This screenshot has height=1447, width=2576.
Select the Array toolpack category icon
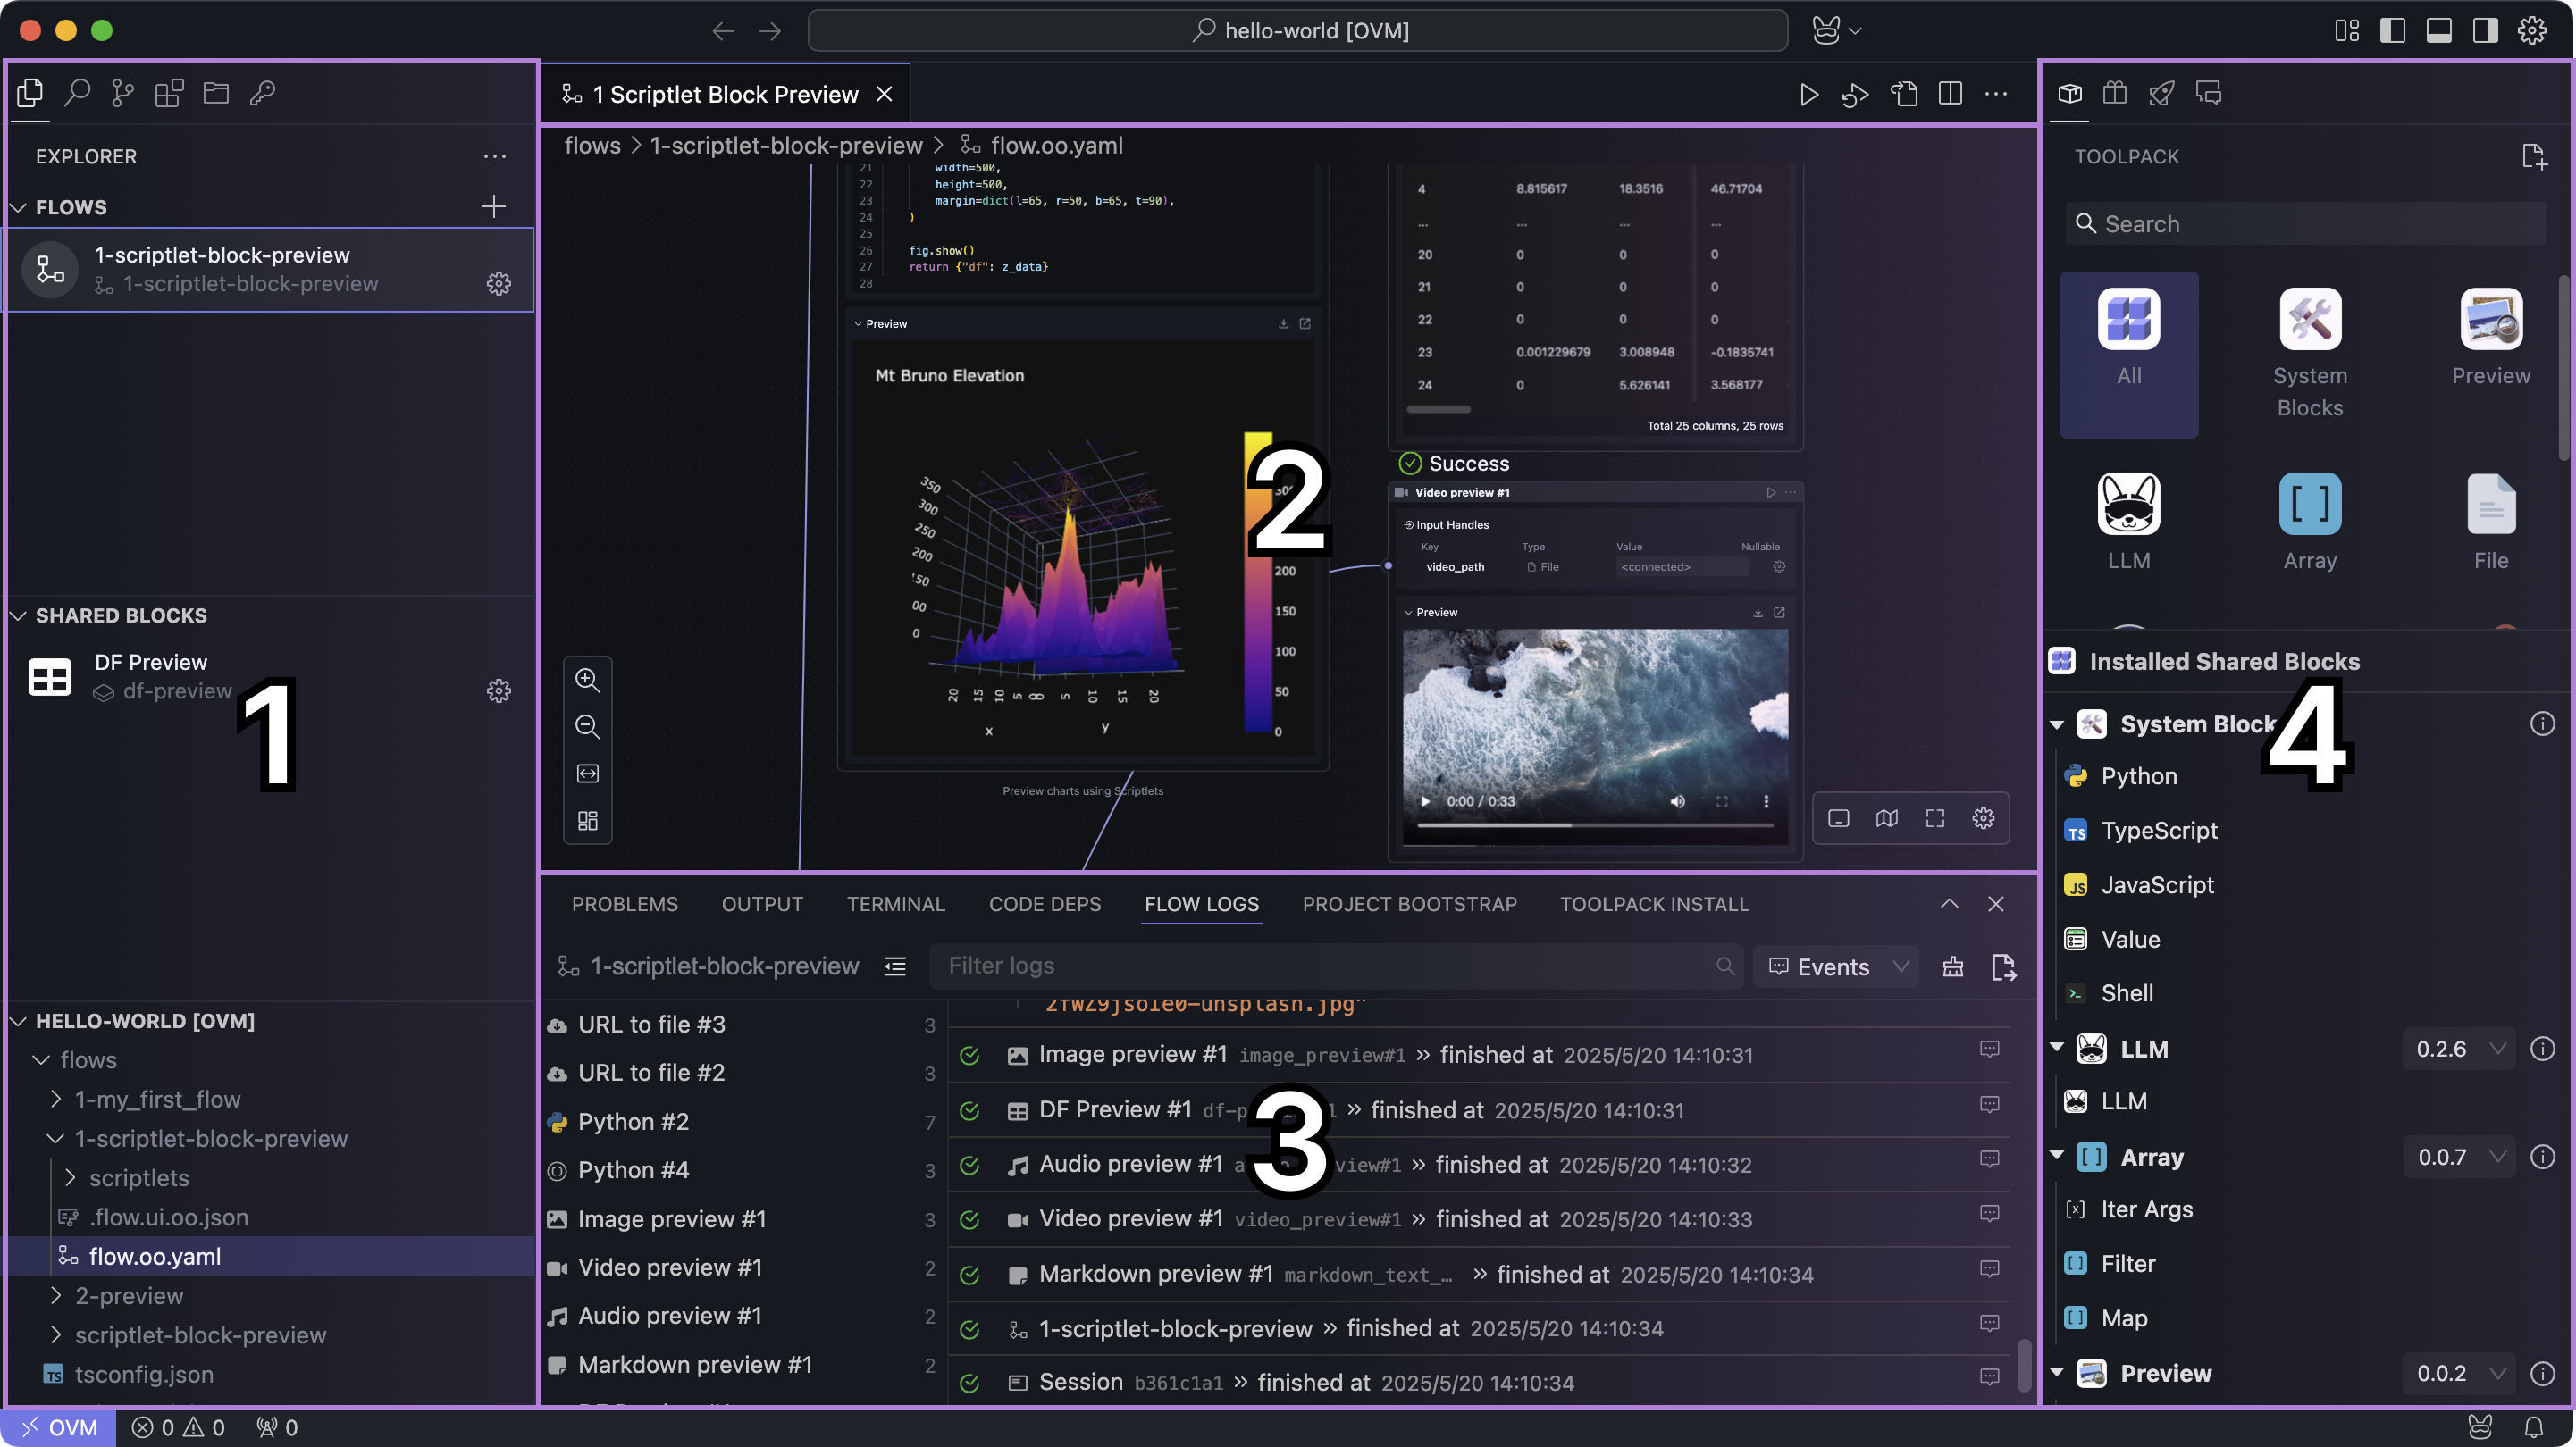(x=2309, y=504)
